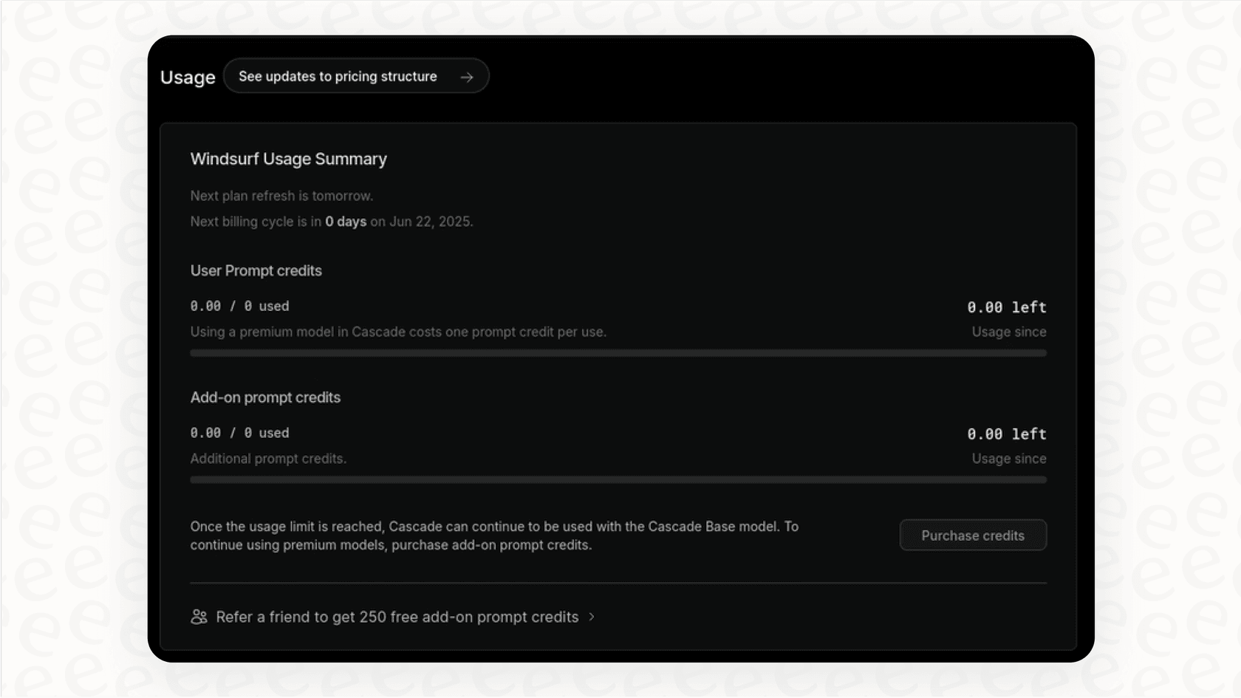Select the Windsurf Usage Summary title
Viewport: 1241px width, 698px height.
[289, 159]
